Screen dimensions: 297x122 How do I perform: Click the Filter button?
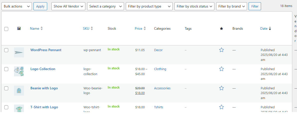point(255,6)
